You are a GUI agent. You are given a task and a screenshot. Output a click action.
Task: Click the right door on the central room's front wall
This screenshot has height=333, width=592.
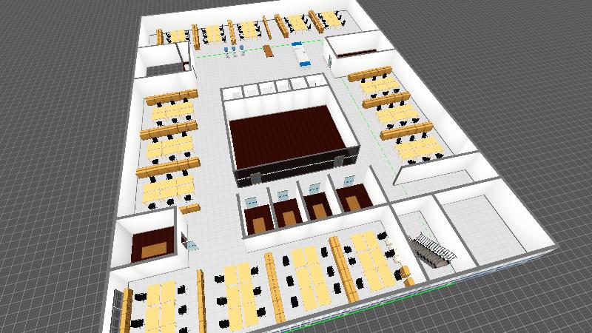tap(339, 161)
